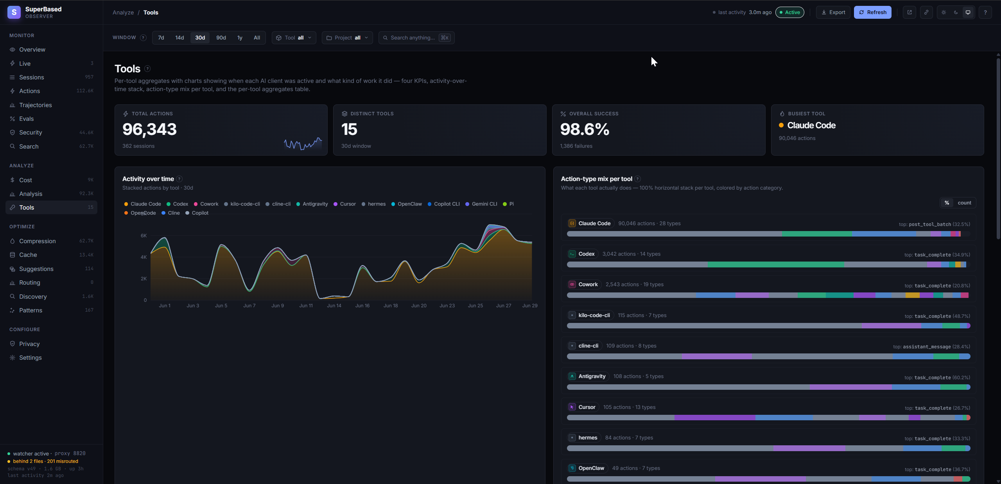Image resolution: width=1001 pixels, height=484 pixels.
Task: Switch mix view to count mode
Action: tap(964, 203)
